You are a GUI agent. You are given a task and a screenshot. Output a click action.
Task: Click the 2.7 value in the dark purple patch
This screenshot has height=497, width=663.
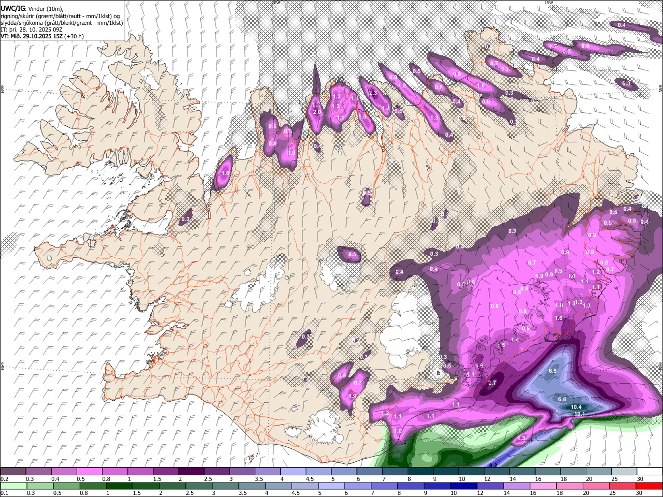tap(493, 383)
